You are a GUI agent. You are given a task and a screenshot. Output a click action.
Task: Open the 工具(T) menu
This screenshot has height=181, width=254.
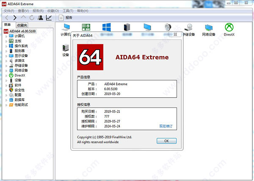[x=68, y=11]
